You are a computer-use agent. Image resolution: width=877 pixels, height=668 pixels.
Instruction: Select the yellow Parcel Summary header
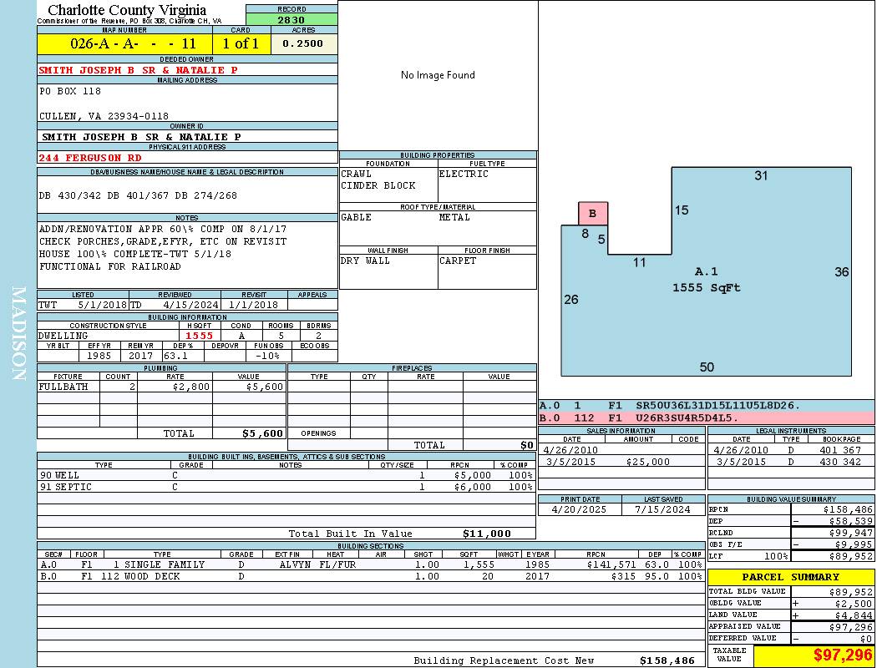[x=790, y=577]
